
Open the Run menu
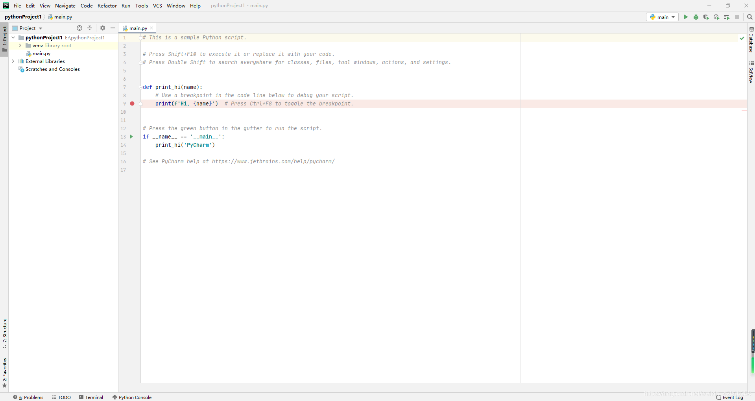[x=126, y=6]
